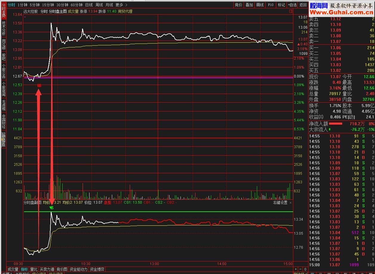Select the 5分钟 period tab
This screenshot has height=274, width=375.
click(35, 5)
